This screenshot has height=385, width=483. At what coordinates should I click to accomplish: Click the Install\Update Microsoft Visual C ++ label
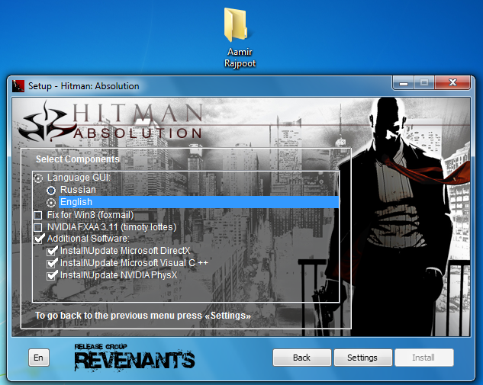pos(134,263)
